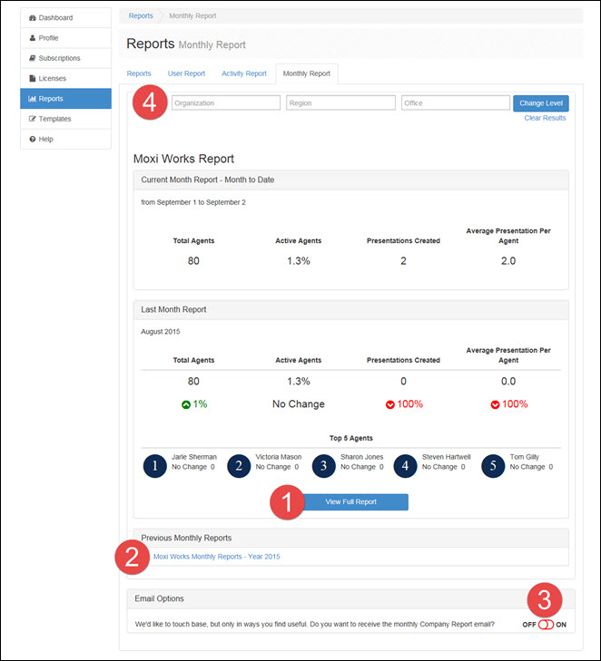Click the Licenses document icon
The height and width of the screenshot is (661, 601).
tap(33, 78)
